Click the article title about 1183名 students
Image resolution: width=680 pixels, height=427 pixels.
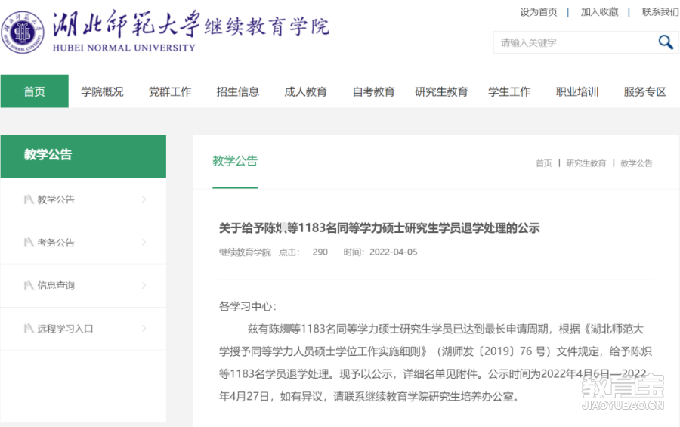tap(379, 227)
